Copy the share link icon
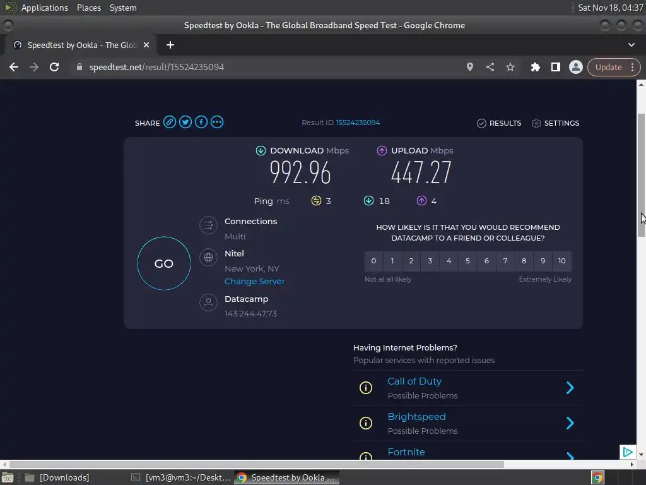Screen dimensions: 646x485 point(169,122)
